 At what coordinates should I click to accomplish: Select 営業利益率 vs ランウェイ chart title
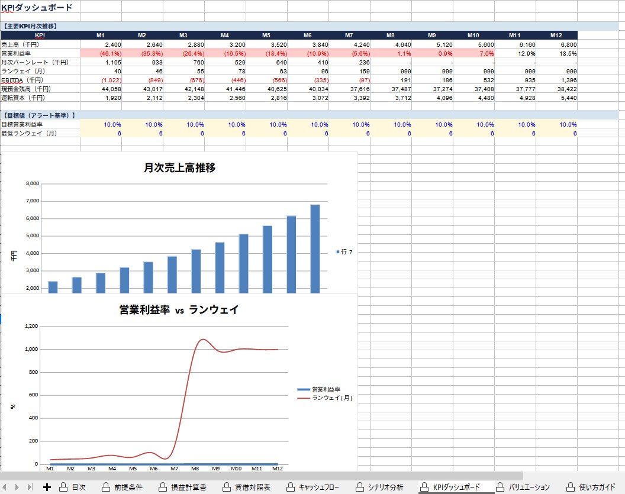[x=179, y=309]
